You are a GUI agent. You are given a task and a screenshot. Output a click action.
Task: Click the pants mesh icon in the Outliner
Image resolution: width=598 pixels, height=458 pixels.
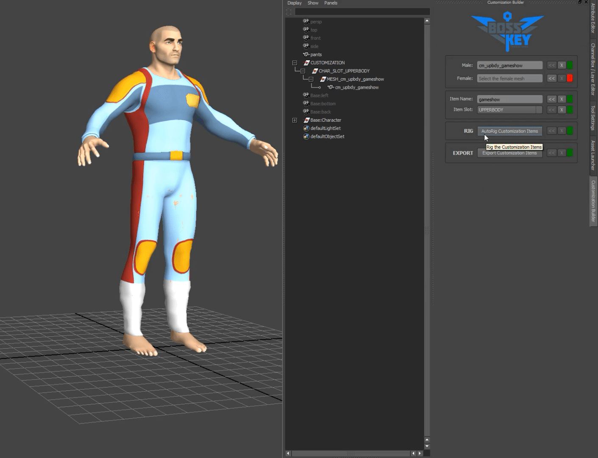(x=306, y=54)
